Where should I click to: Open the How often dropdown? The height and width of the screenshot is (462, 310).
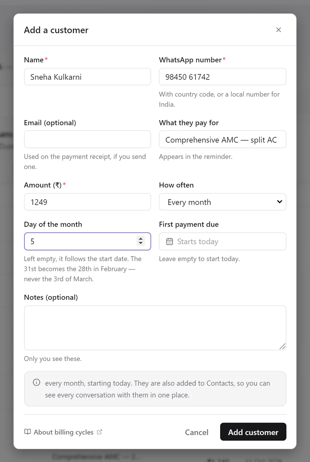222,202
